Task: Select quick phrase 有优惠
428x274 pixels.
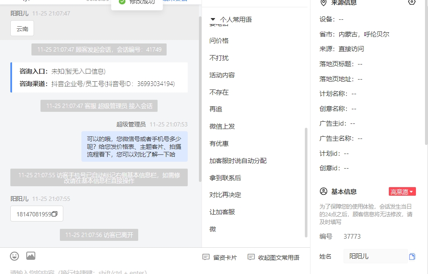Action: point(219,143)
